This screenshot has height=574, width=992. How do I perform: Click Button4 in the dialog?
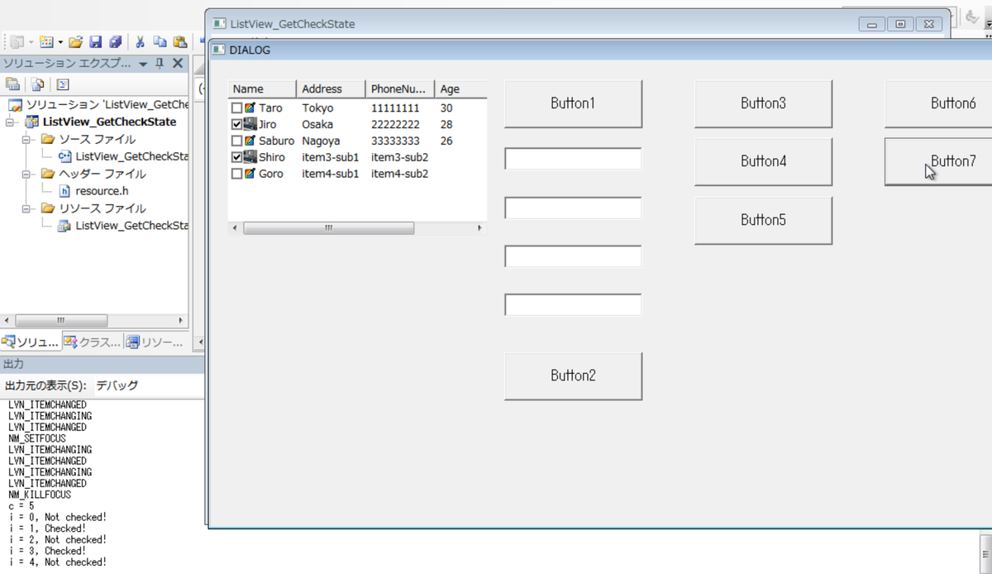pyautogui.click(x=763, y=161)
